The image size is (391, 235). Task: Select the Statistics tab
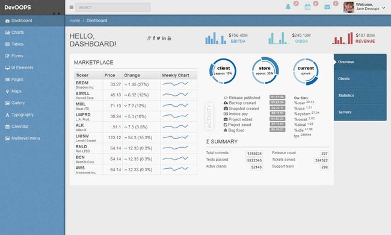360,95
